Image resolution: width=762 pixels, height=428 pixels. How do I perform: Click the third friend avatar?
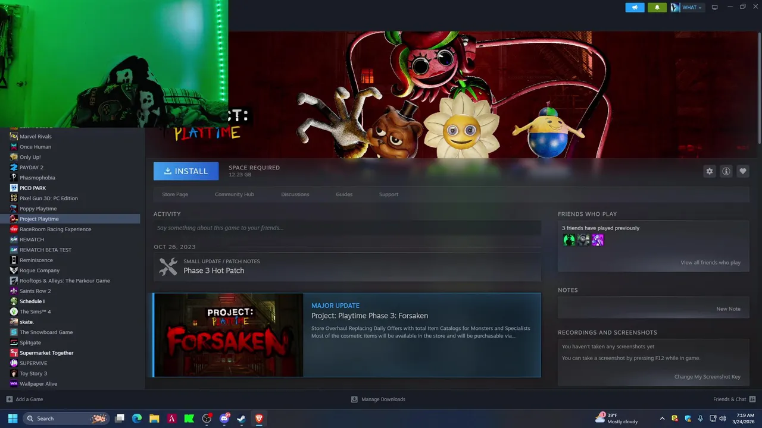point(598,240)
